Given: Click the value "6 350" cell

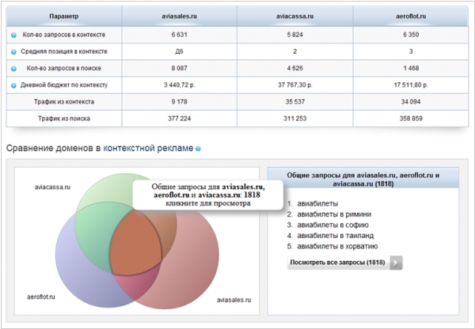Looking at the screenshot, I should point(411,35).
